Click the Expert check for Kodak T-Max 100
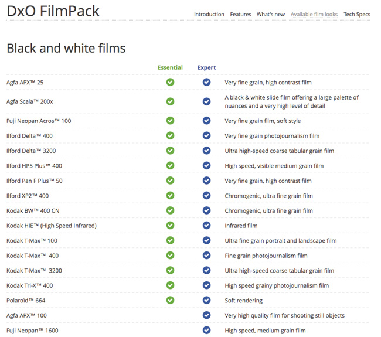Viewport: 381px width, 337px height. tap(206, 240)
